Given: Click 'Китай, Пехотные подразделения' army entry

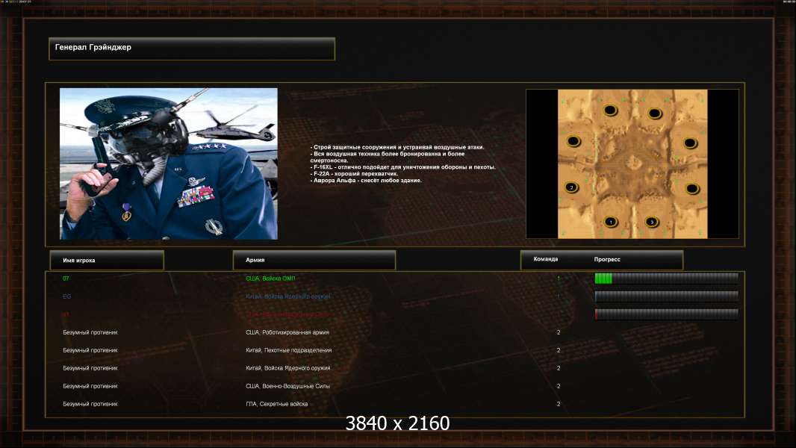Looking at the screenshot, I should tap(289, 350).
